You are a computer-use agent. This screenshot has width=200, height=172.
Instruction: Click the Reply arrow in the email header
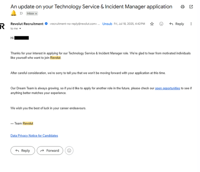pyautogui.click(x=176, y=24)
